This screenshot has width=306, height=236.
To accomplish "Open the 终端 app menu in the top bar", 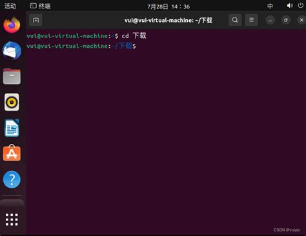I will [40, 6].
